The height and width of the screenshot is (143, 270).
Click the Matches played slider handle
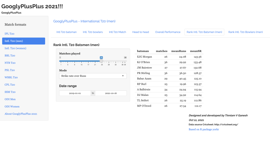101,61
